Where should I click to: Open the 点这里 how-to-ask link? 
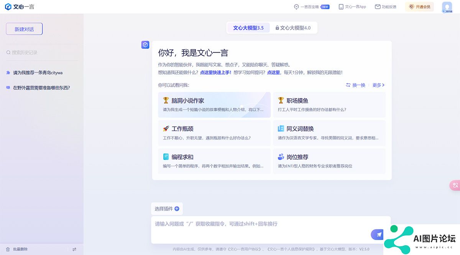pos(273,72)
